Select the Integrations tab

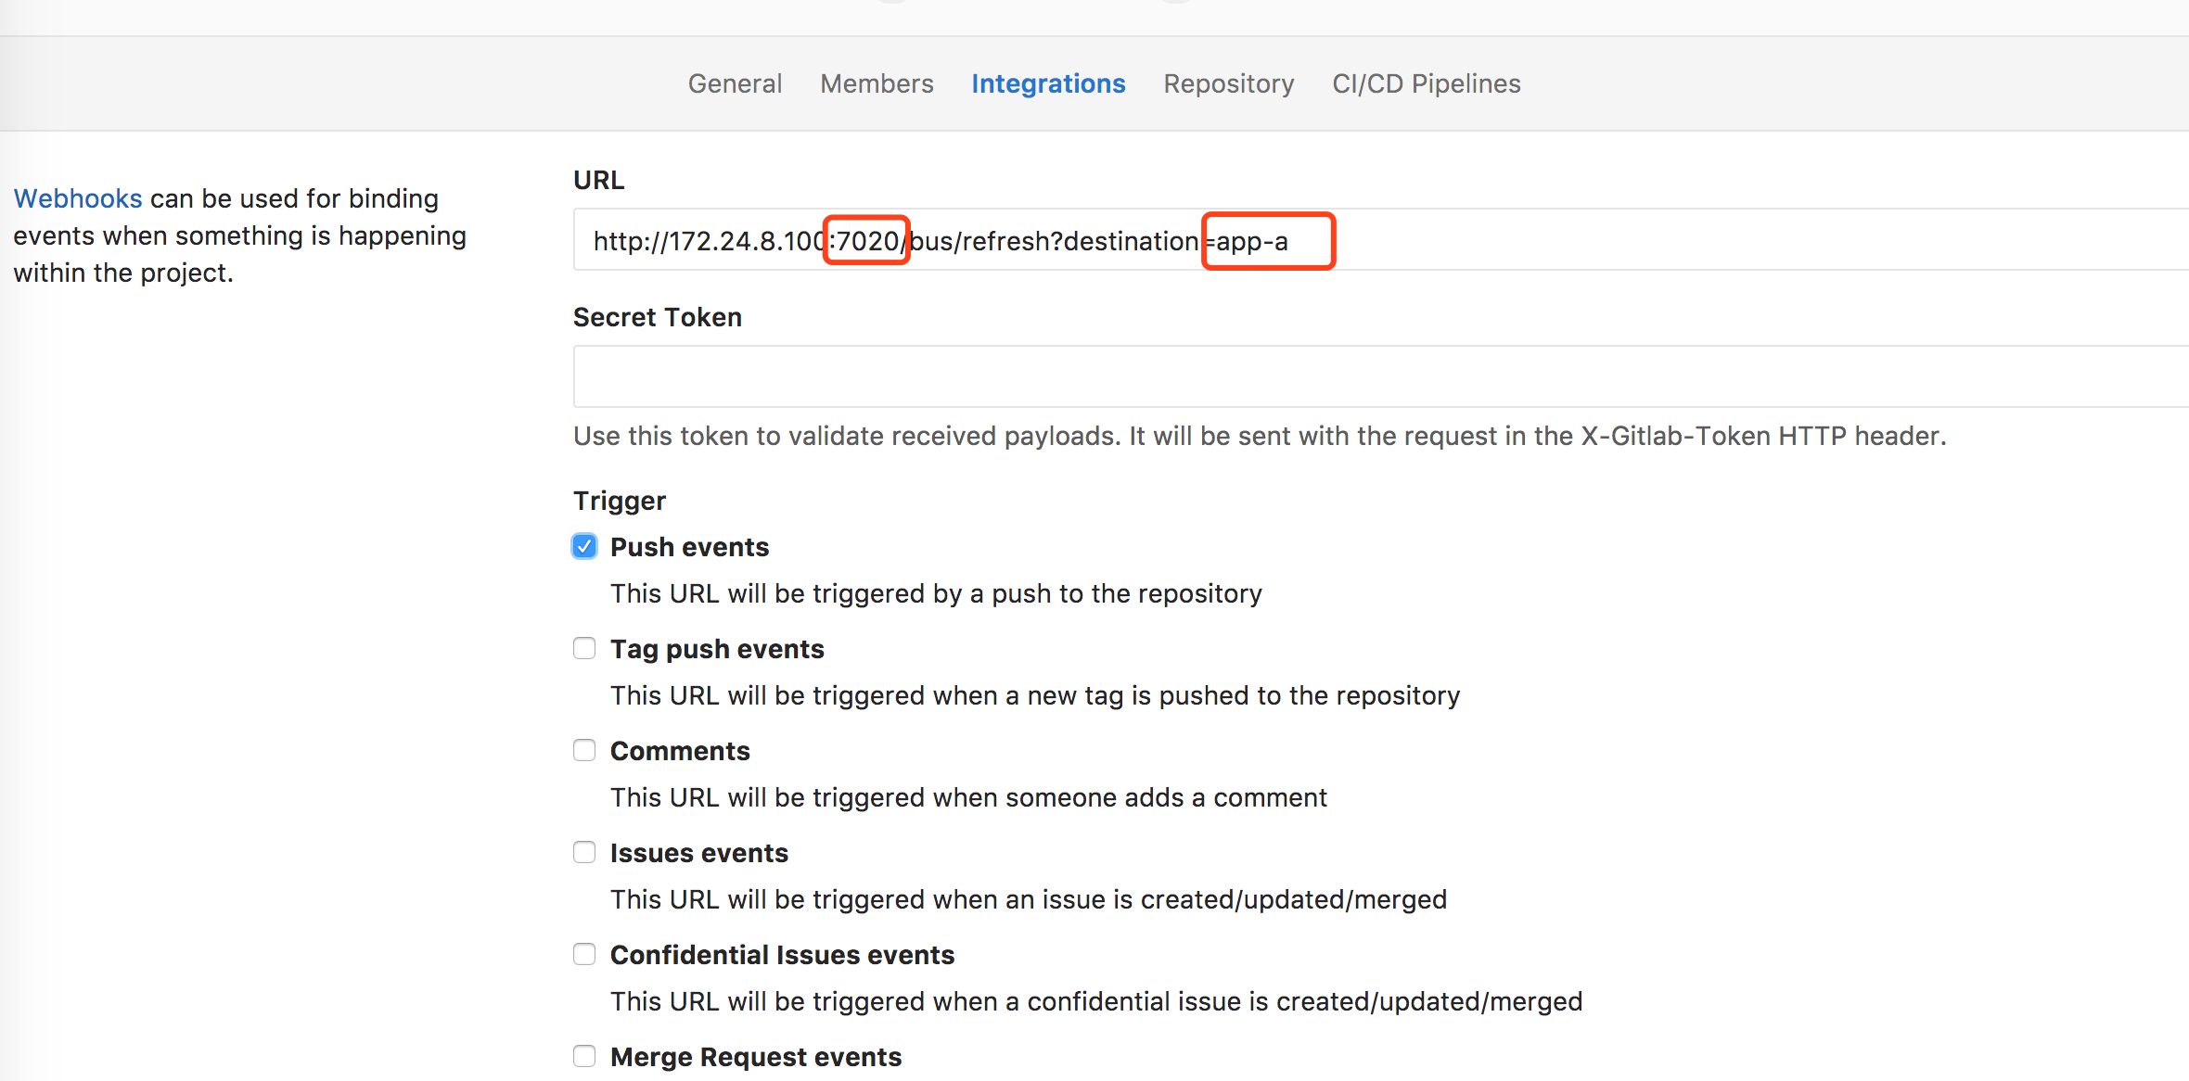tap(1048, 83)
